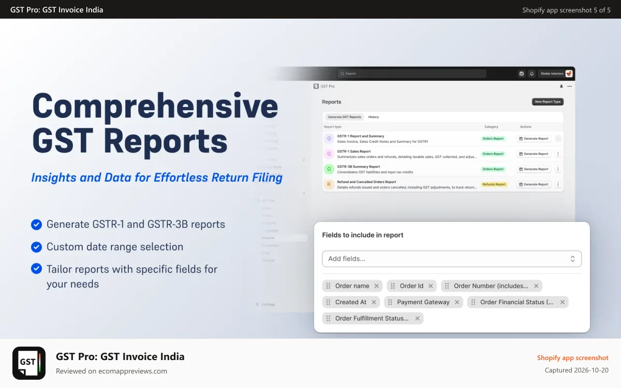
Task: Grab the drag handle on Created At tag
Action: 328,302
